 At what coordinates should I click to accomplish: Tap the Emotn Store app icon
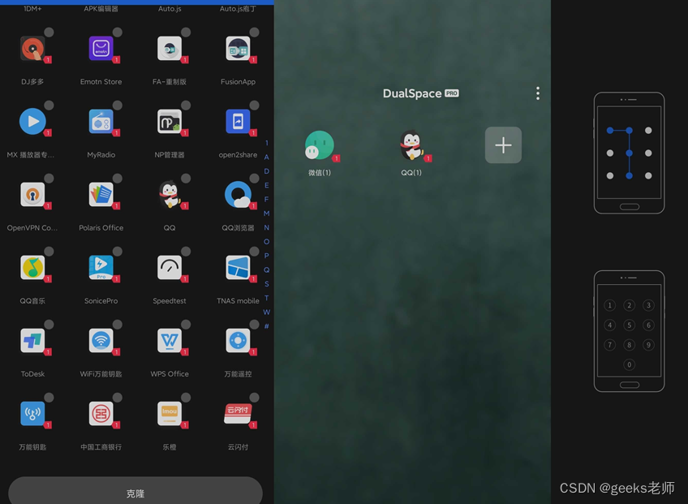(101, 49)
